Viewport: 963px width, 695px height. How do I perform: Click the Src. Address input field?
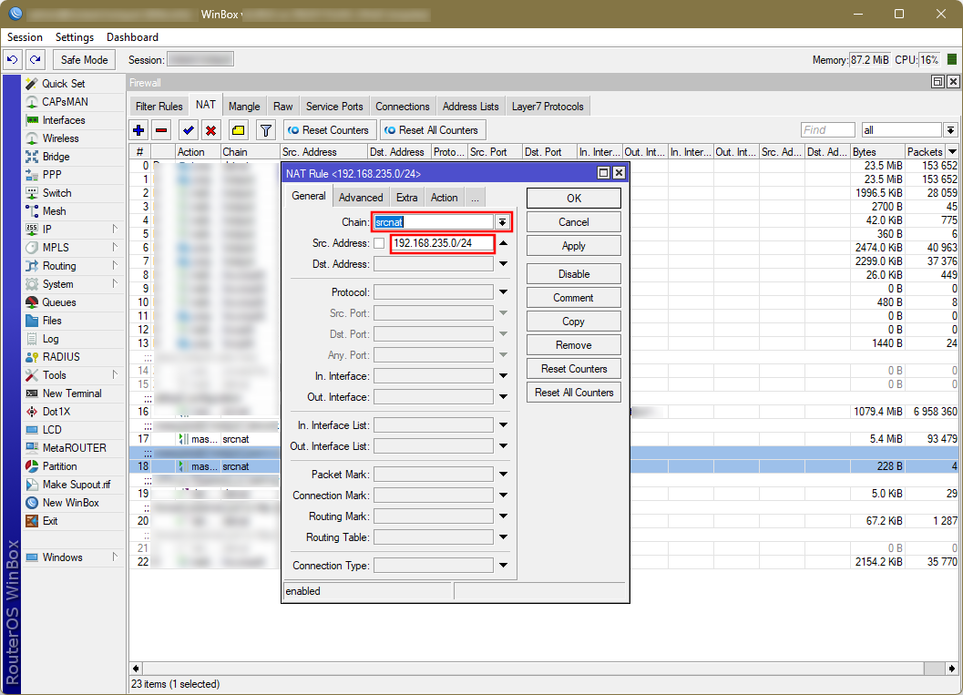pos(442,243)
